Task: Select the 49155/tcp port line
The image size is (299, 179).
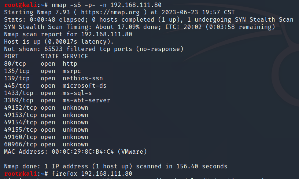Action: pos(46,130)
